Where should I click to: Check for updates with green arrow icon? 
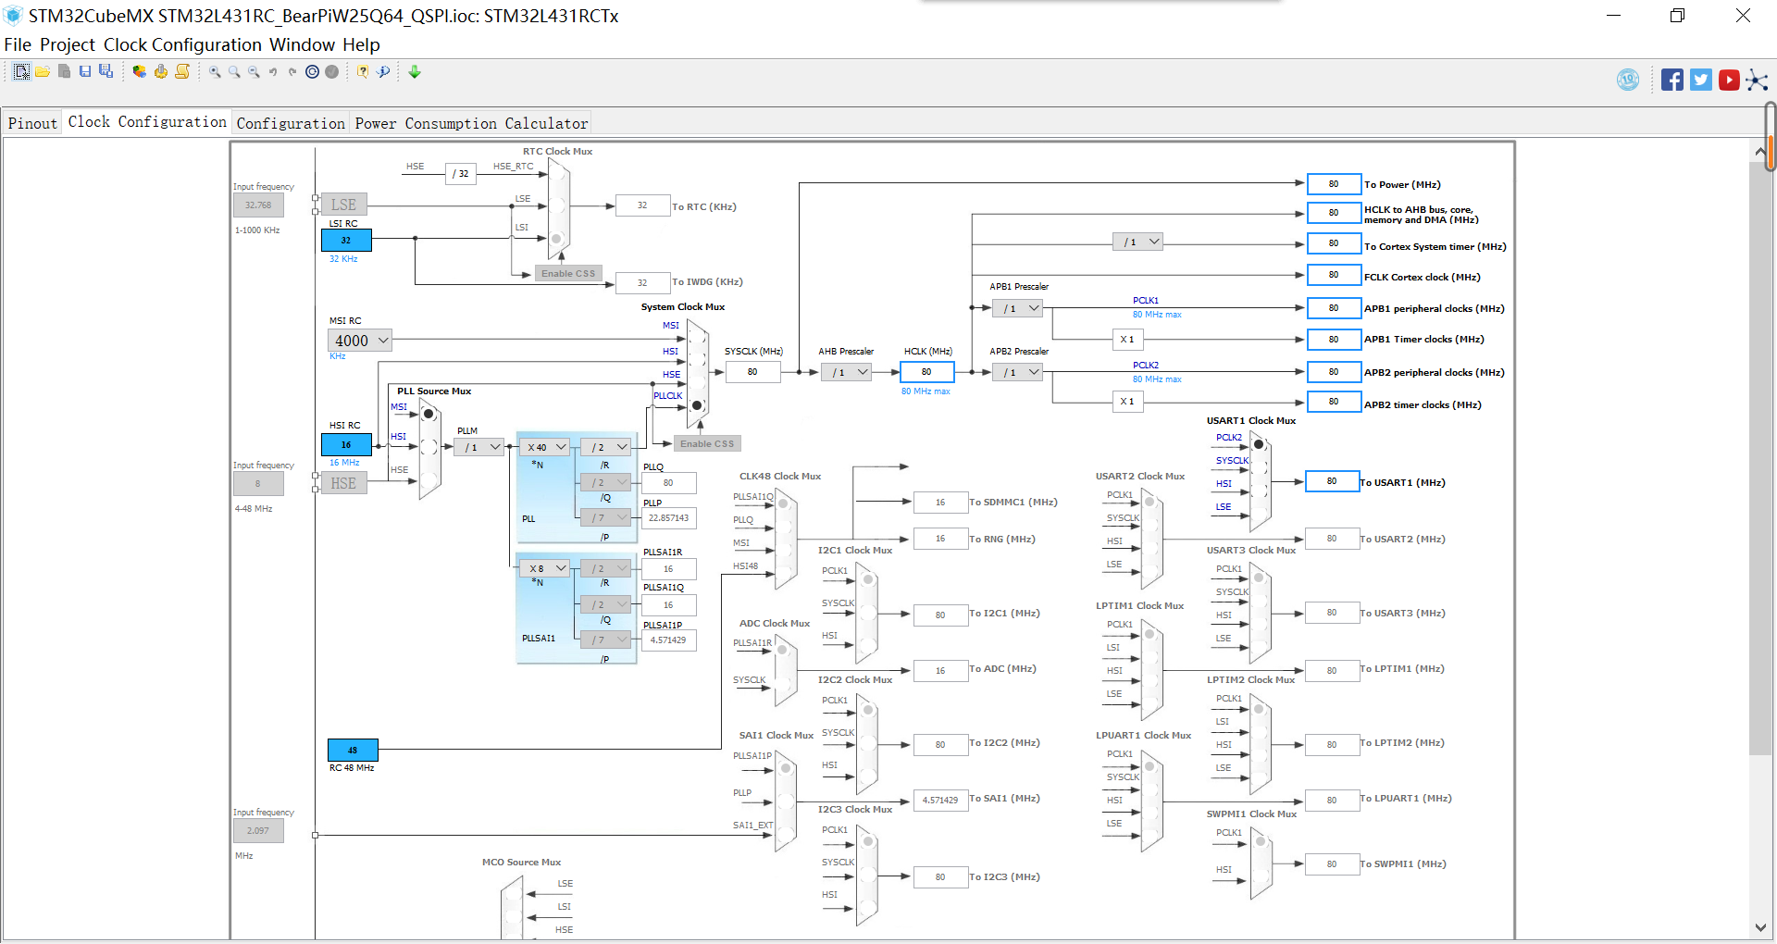click(415, 71)
